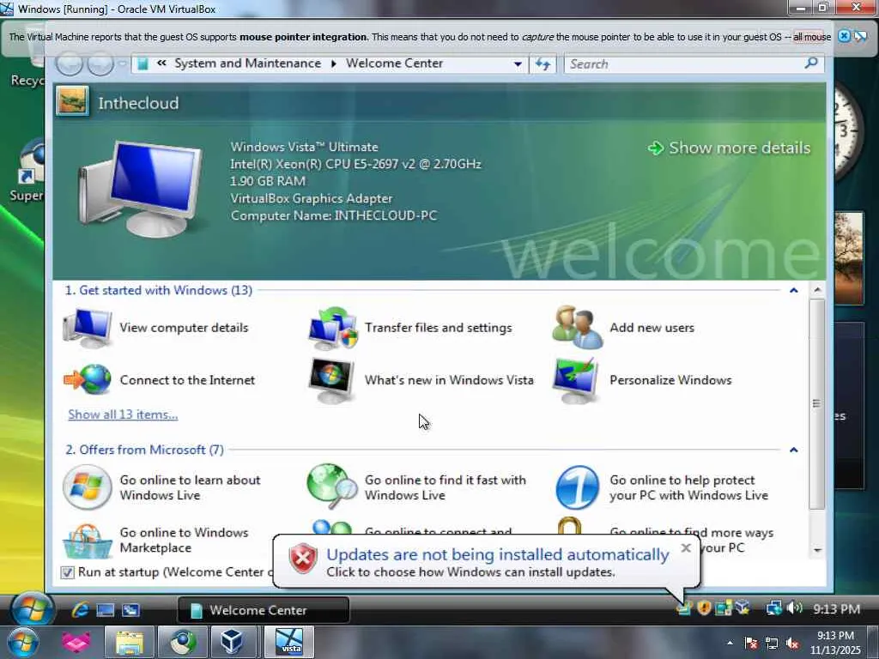Open Go online to help protect your PC
This screenshot has height=659, width=879.
(x=662, y=487)
